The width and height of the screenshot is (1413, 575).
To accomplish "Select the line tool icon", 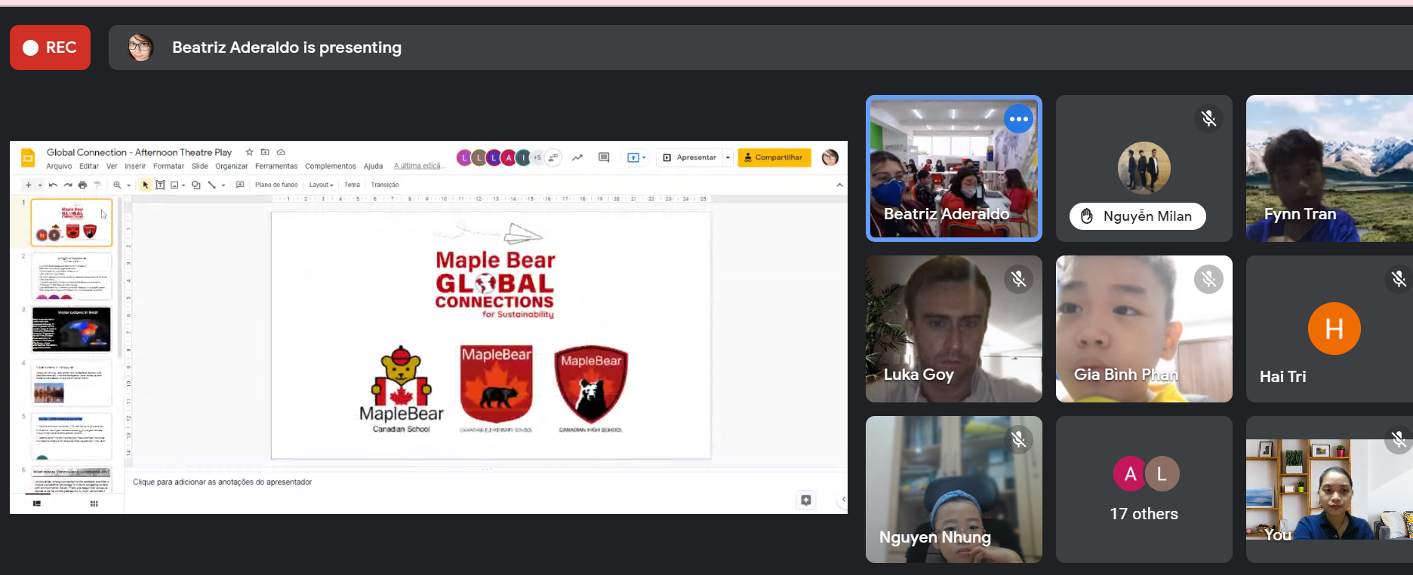I will [212, 185].
